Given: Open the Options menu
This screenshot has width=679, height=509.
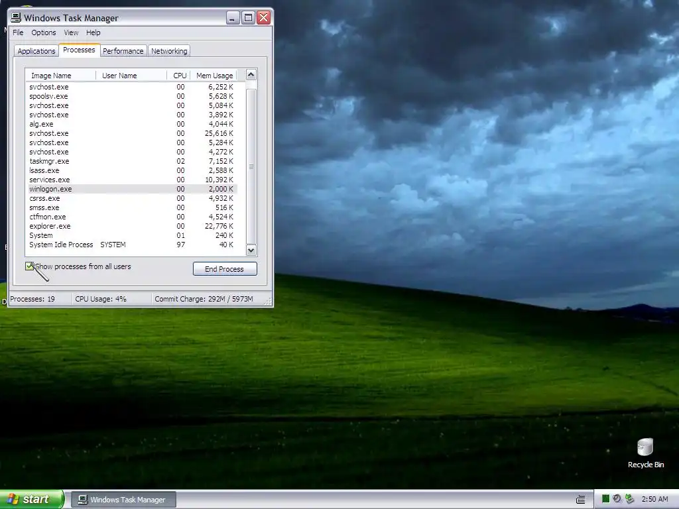Looking at the screenshot, I should coord(43,32).
